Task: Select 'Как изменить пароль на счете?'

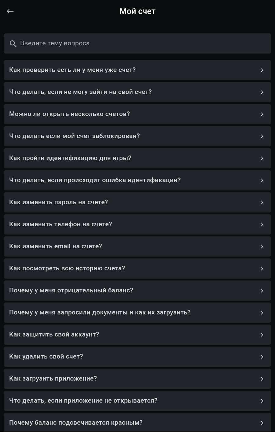Action: [x=59, y=202]
